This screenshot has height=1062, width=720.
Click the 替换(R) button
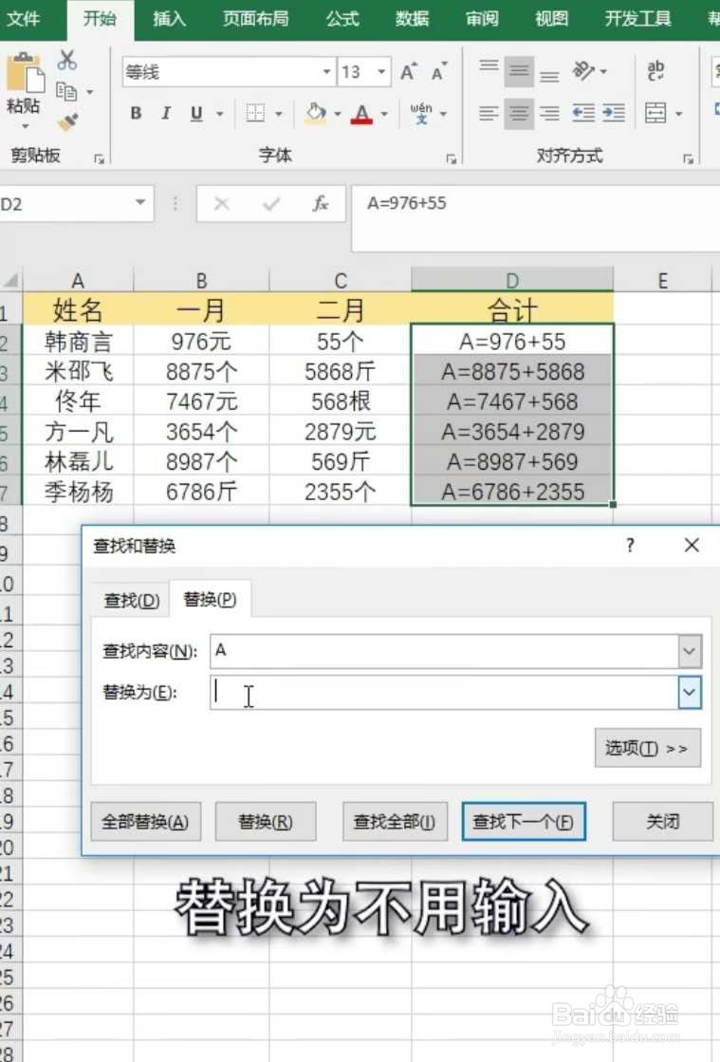tap(266, 822)
